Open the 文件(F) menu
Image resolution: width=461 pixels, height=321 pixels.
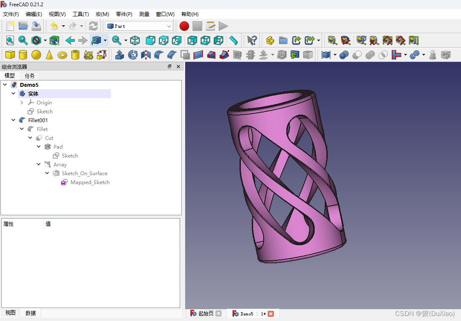click(11, 14)
